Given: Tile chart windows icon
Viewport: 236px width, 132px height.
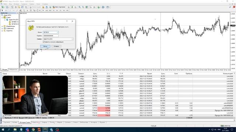Looking at the screenshot, I should tap(87, 7).
